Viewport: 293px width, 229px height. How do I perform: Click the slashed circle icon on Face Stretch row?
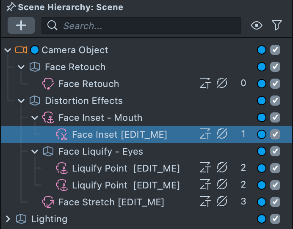221,202
